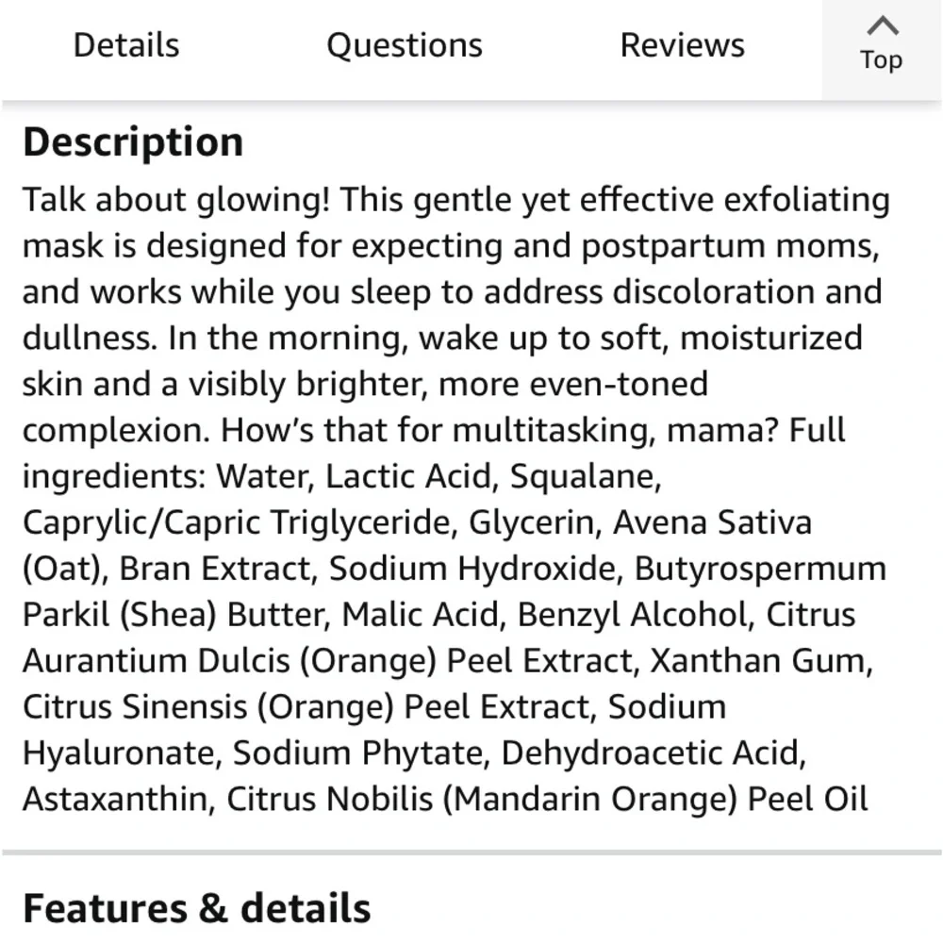Tap the Features & details heading
Screen dimensions: 943x943
coord(197,908)
